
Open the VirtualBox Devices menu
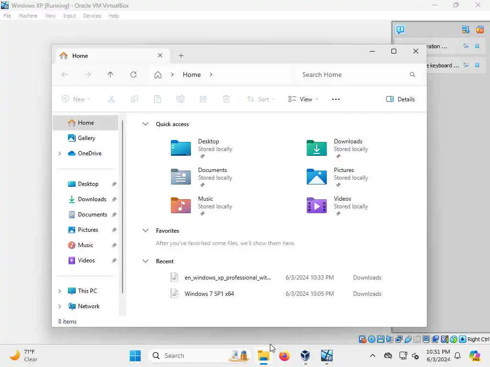(92, 16)
